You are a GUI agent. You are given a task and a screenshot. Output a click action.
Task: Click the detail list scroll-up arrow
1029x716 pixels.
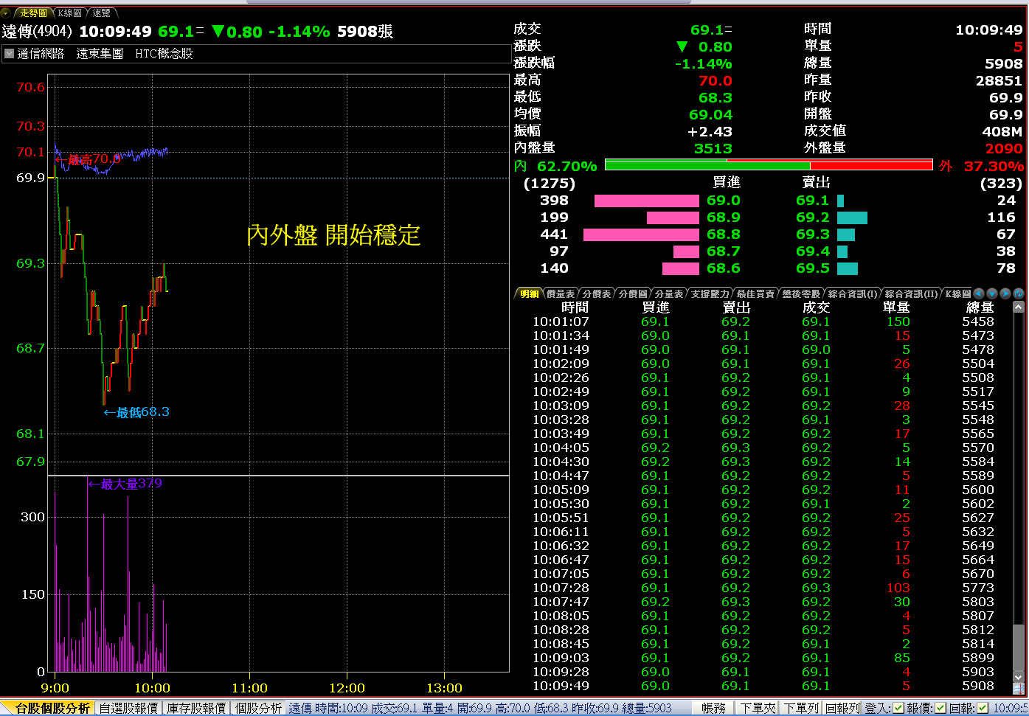pyautogui.click(x=1019, y=307)
